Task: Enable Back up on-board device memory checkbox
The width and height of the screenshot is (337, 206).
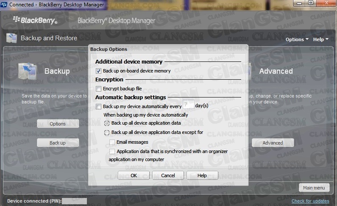Action: click(98, 71)
